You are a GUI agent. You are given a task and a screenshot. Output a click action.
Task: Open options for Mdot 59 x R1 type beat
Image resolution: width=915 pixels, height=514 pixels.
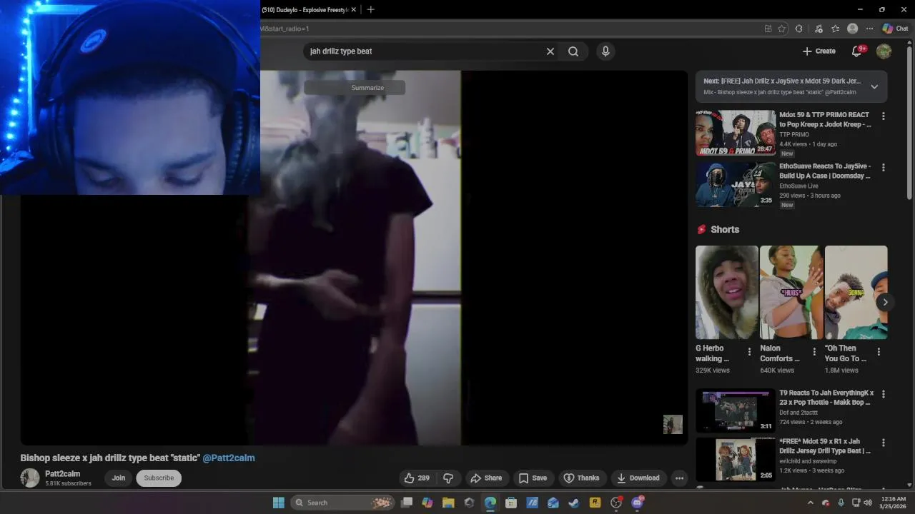point(884,443)
